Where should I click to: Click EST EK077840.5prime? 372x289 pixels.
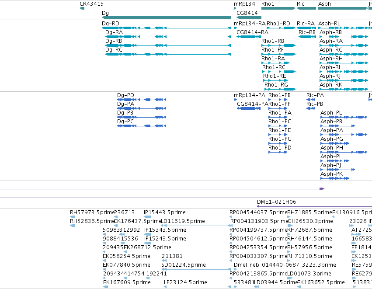(x=104, y=269)
